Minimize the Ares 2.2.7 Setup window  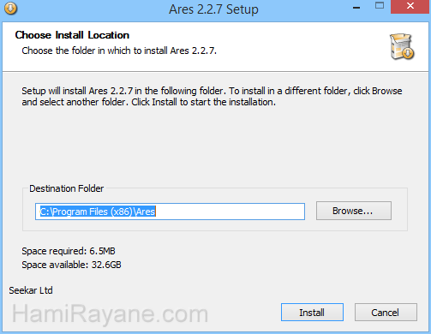[356, 7]
